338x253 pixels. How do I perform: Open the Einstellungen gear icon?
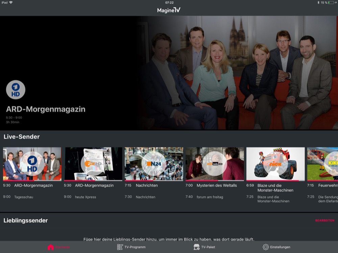point(266,247)
